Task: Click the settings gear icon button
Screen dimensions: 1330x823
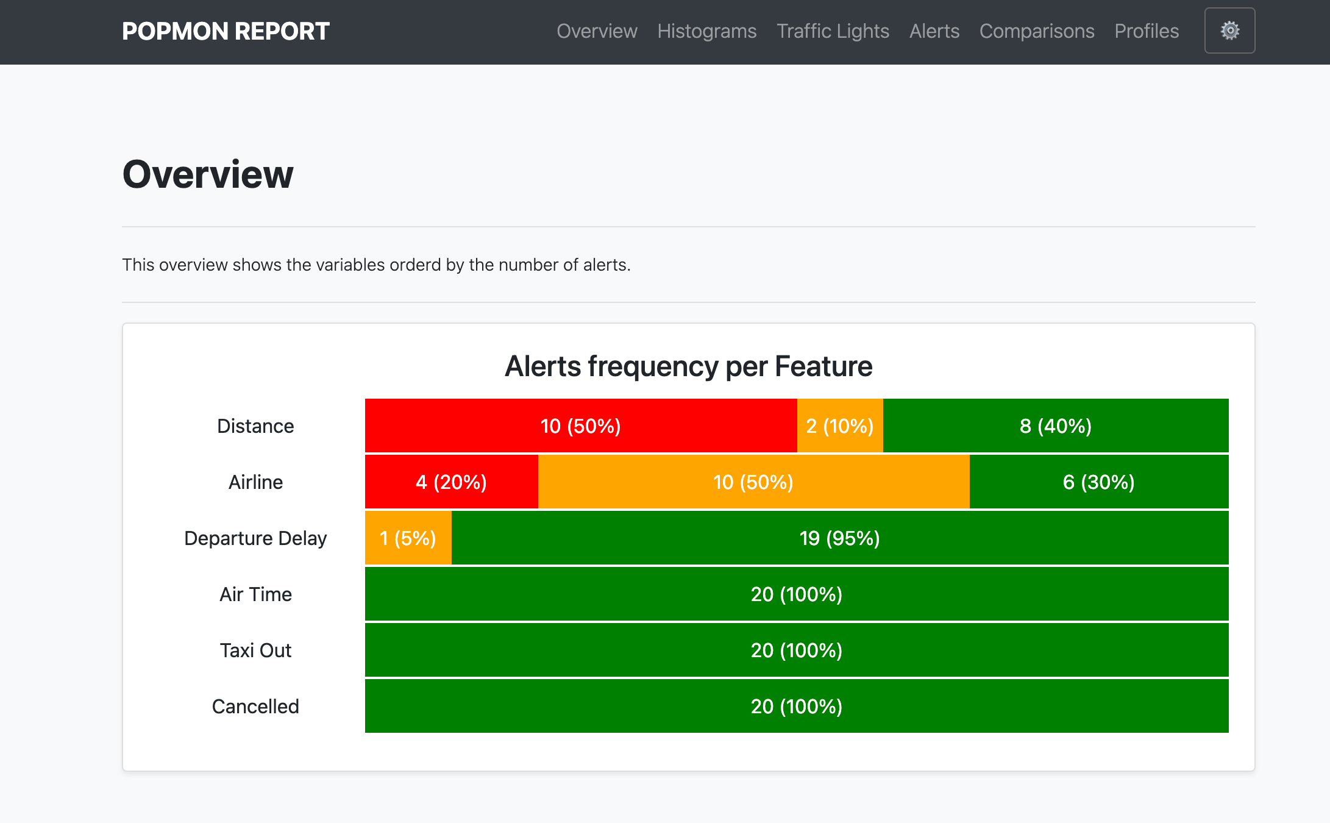Action: tap(1229, 30)
